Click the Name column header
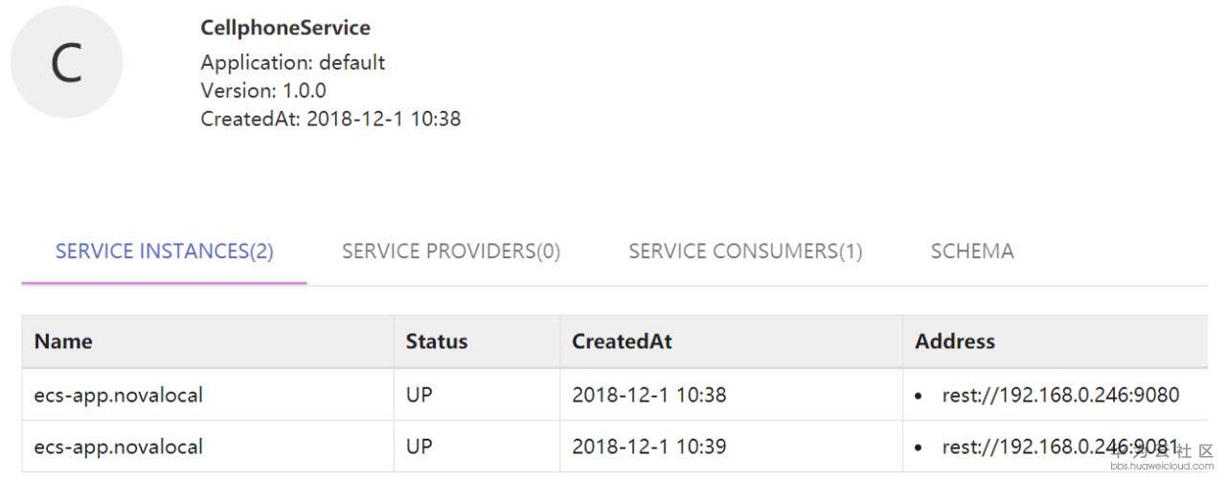The width and height of the screenshot is (1227, 480). coord(64,341)
